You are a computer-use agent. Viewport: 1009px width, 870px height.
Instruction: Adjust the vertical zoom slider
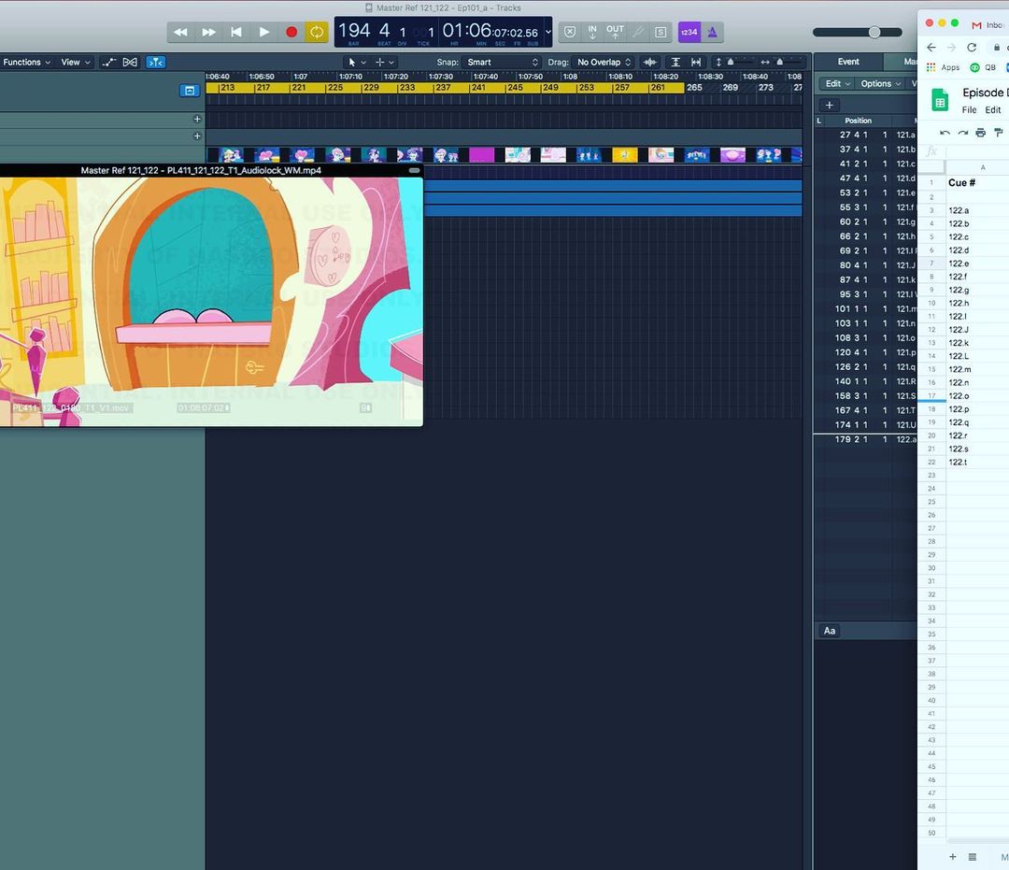(731, 63)
